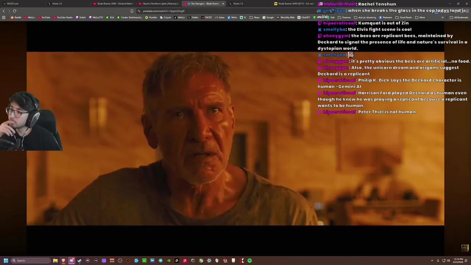Viewport: 471px width, 265px height.
Task: Expand the dual pc streaming bookmarks folder
Action: (365, 17)
